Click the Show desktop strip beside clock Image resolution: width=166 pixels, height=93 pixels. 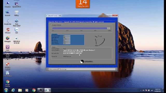point(163,90)
